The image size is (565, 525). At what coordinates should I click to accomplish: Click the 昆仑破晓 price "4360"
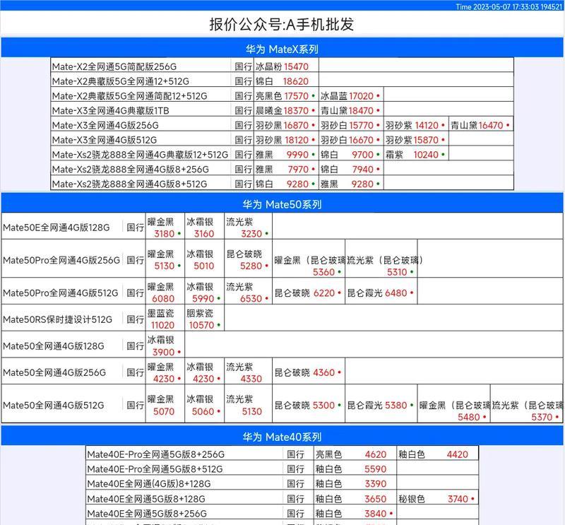[324, 372]
